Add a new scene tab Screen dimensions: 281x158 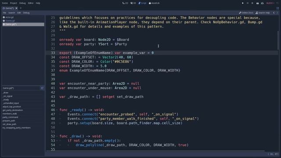(x=21, y=8)
